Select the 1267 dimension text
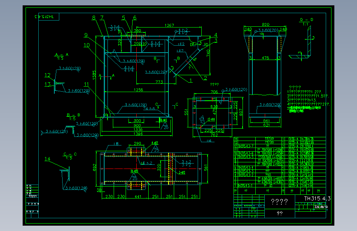Image resolution: width=357 pixels, height=231 pixels. click(169, 25)
